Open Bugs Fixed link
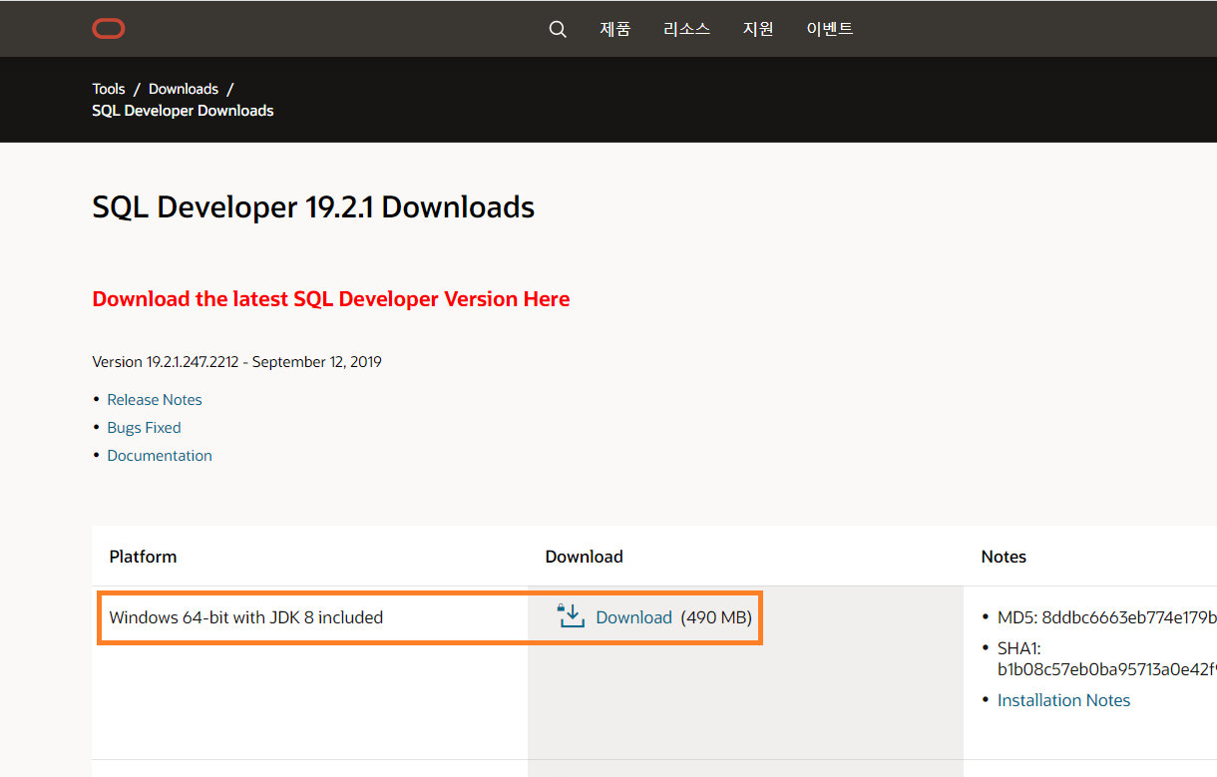1217x777 pixels. [x=144, y=427]
